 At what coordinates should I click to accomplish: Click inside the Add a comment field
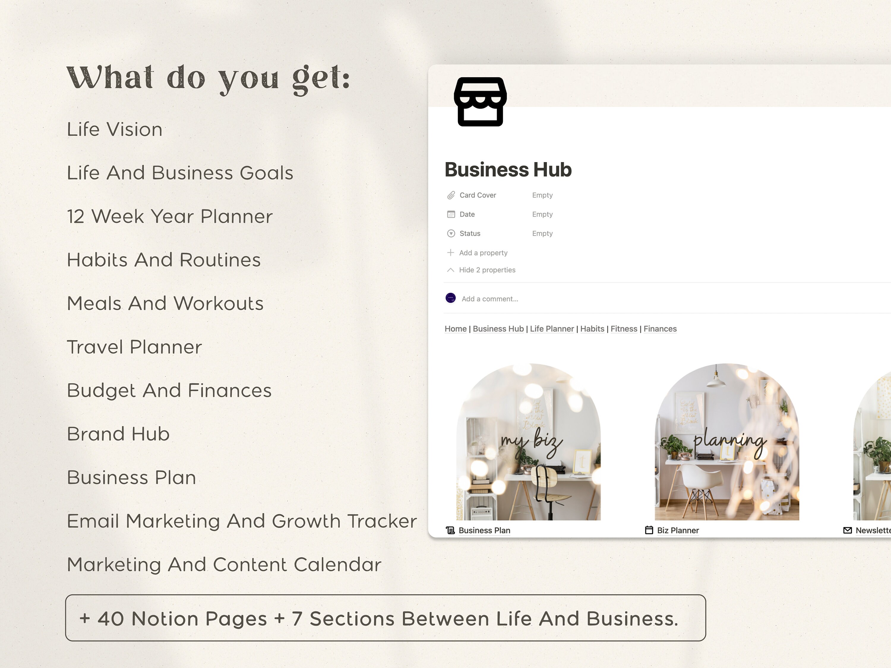tap(490, 299)
